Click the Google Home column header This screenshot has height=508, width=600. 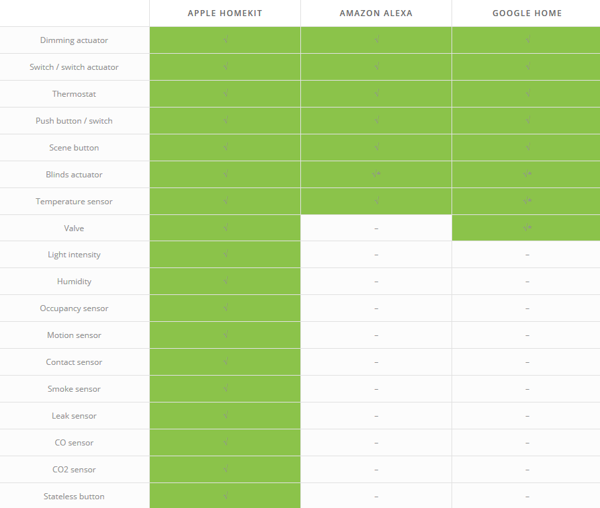pos(527,13)
